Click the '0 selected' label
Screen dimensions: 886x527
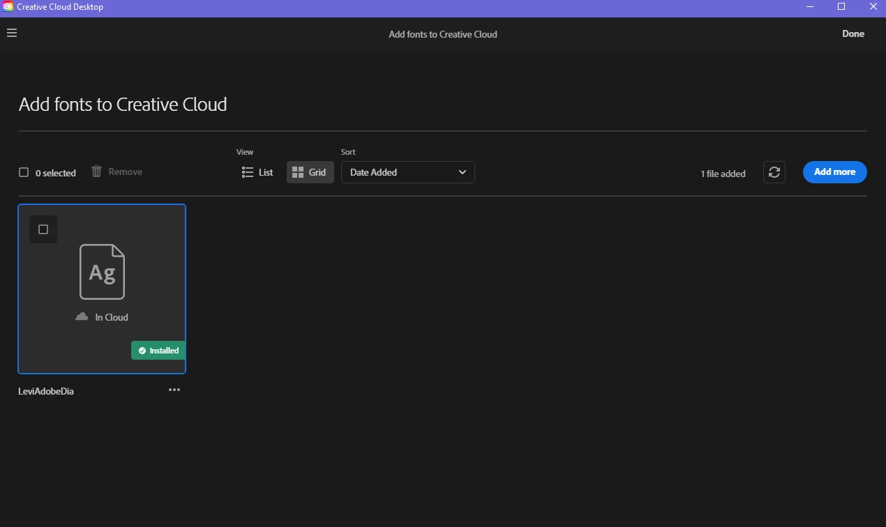coord(56,173)
